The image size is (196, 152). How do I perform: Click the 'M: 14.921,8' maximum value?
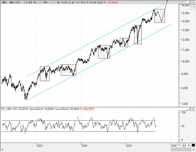tap(64, 2)
